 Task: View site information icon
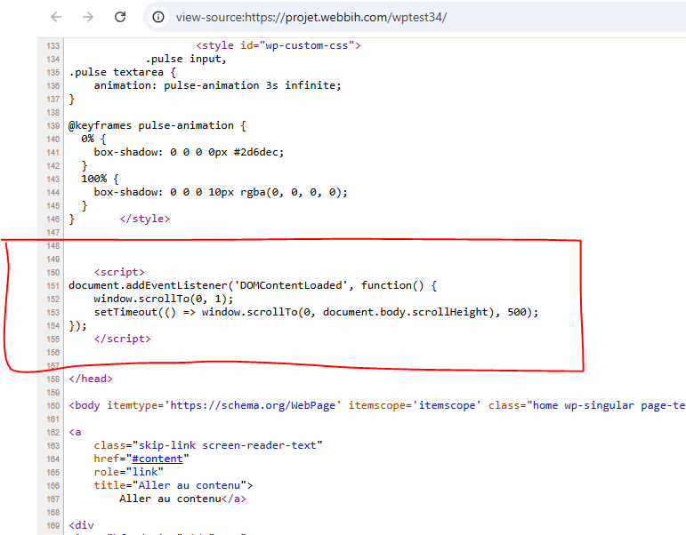click(x=158, y=17)
